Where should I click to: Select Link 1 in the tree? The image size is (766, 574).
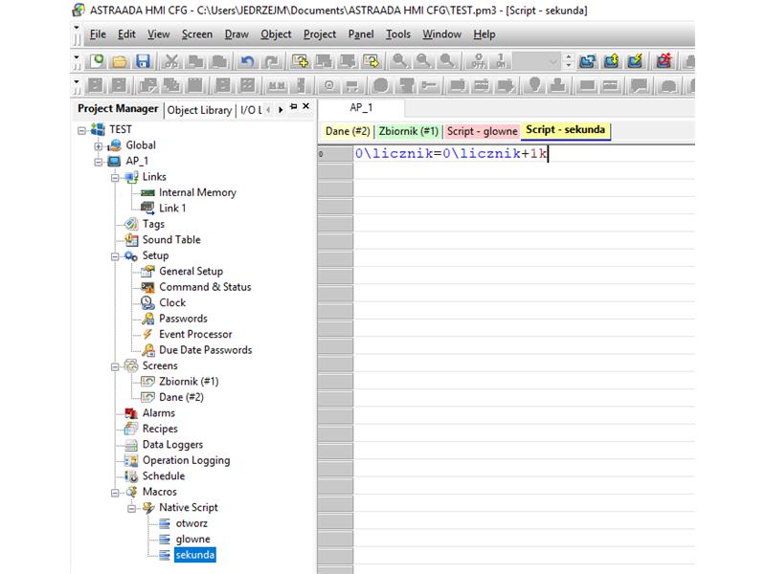tap(172, 208)
